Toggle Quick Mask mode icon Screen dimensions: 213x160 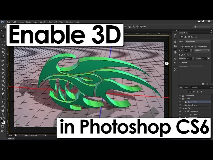click(3, 127)
